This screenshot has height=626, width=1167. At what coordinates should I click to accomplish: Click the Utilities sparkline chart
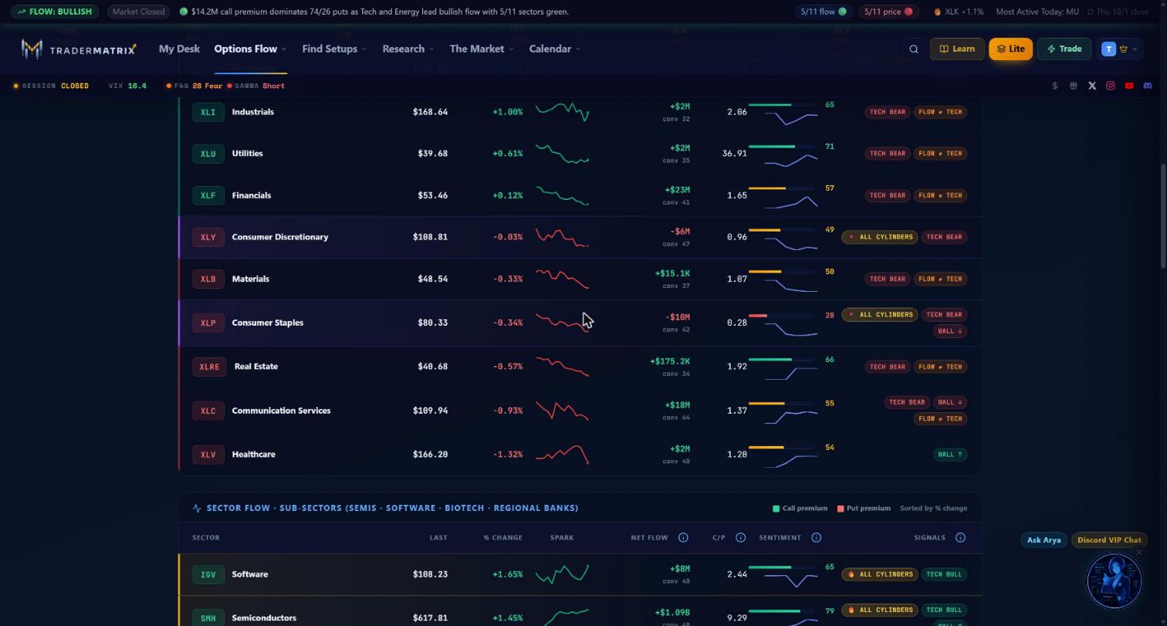click(562, 154)
